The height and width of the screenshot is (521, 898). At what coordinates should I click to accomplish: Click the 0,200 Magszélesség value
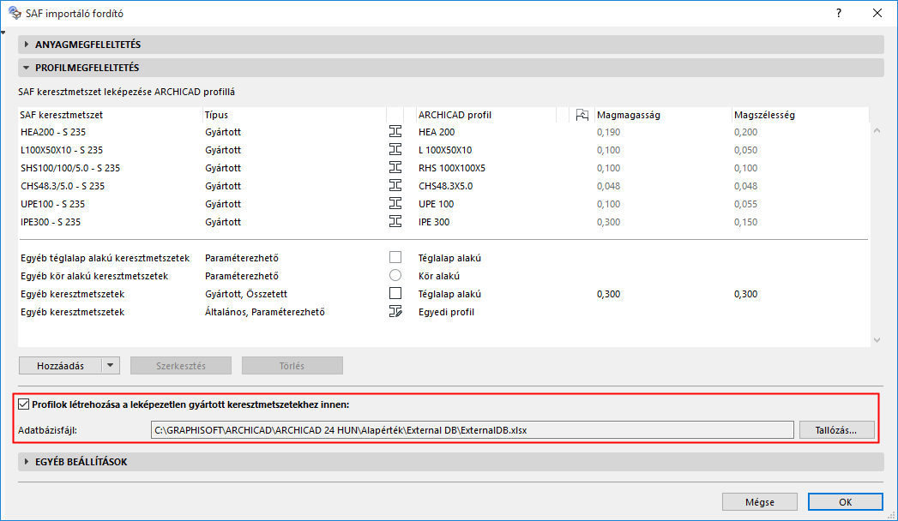pos(745,132)
